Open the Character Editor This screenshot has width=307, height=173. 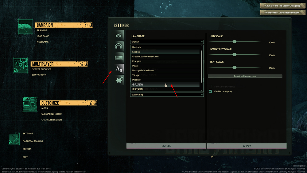click(52, 120)
